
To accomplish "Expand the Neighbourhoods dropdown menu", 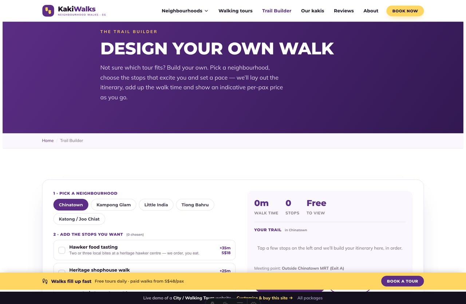I will (x=185, y=11).
